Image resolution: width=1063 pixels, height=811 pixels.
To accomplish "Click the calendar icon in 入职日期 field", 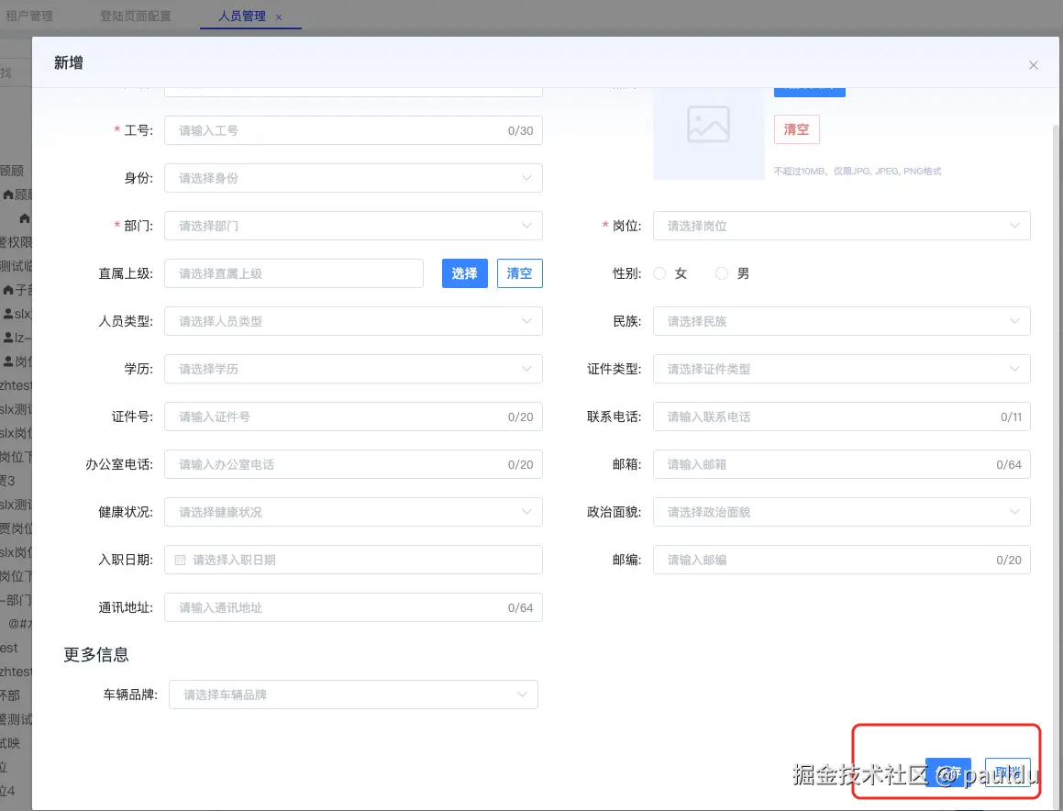I will [181, 561].
